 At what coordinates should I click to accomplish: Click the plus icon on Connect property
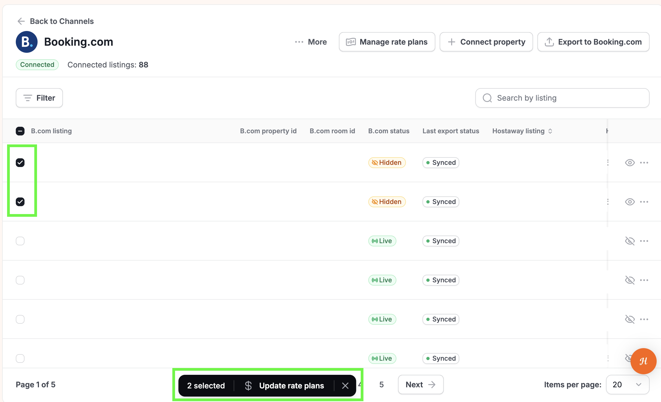451,42
